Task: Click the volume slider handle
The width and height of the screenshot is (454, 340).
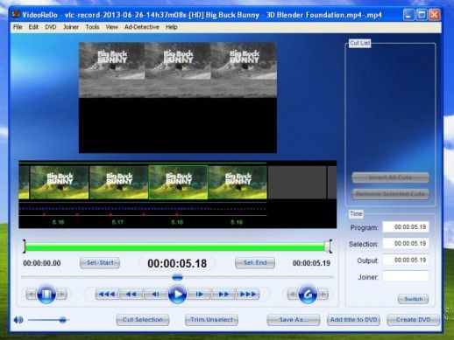Action: [62, 320]
